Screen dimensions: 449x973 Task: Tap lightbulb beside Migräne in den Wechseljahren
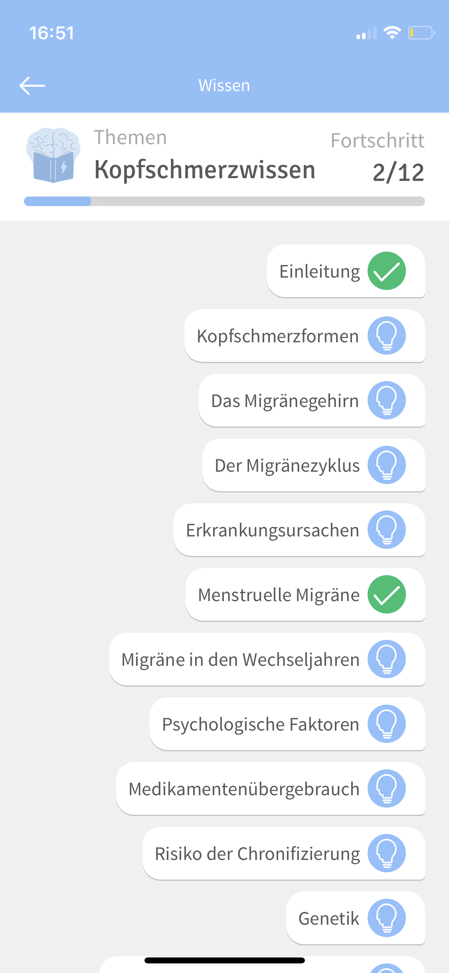point(386,659)
